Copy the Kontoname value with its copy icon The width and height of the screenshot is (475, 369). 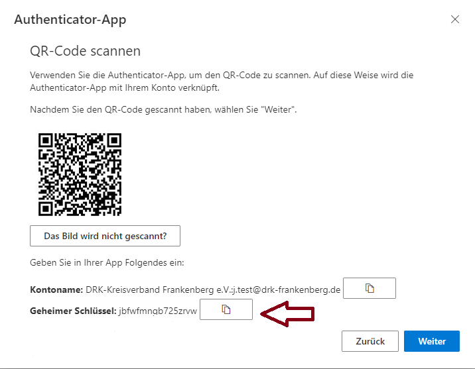point(370,288)
